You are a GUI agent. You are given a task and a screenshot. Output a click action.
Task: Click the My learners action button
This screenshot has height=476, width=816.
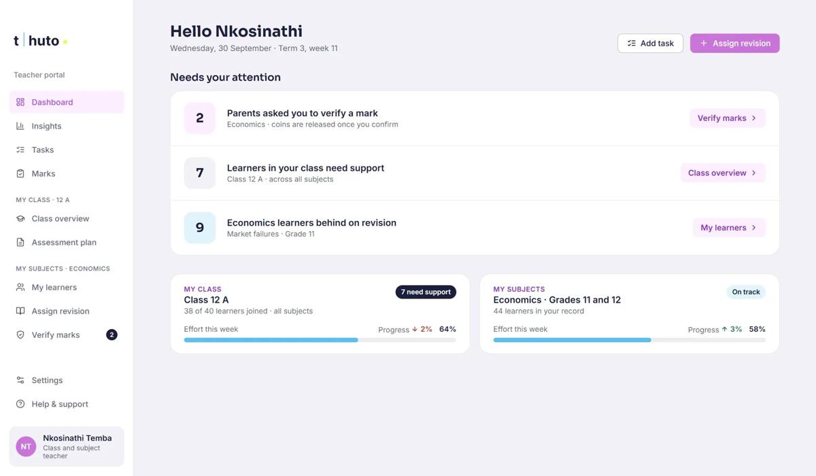click(x=729, y=228)
